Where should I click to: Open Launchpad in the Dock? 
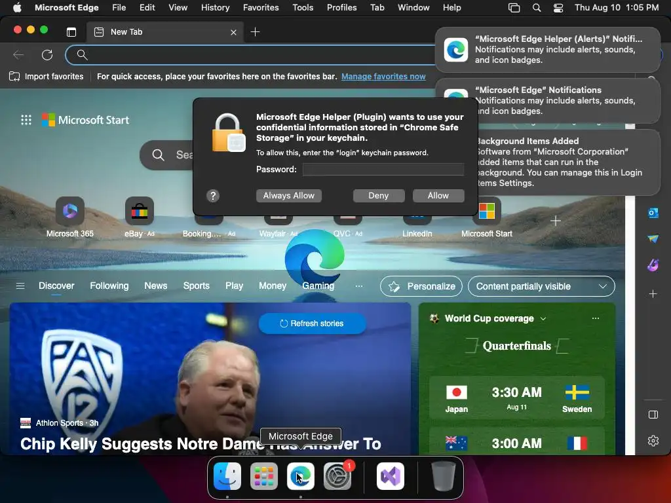pyautogui.click(x=263, y=476)
